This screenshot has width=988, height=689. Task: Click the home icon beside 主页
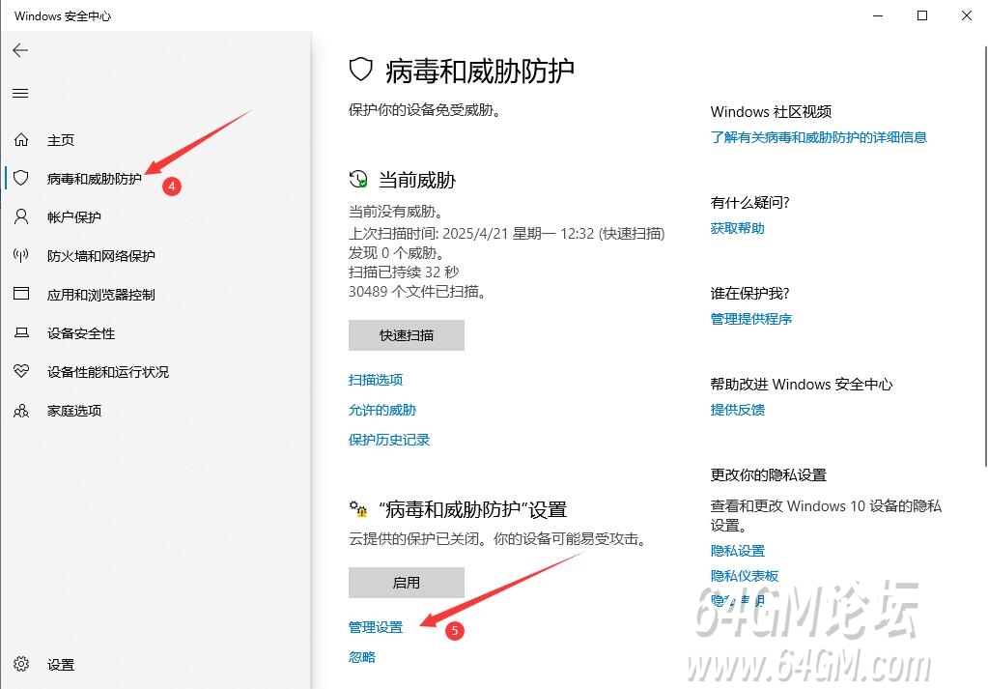point(21,139)
